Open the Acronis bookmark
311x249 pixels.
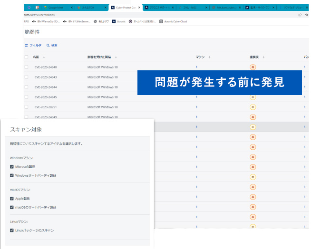(x=119, y=21)
